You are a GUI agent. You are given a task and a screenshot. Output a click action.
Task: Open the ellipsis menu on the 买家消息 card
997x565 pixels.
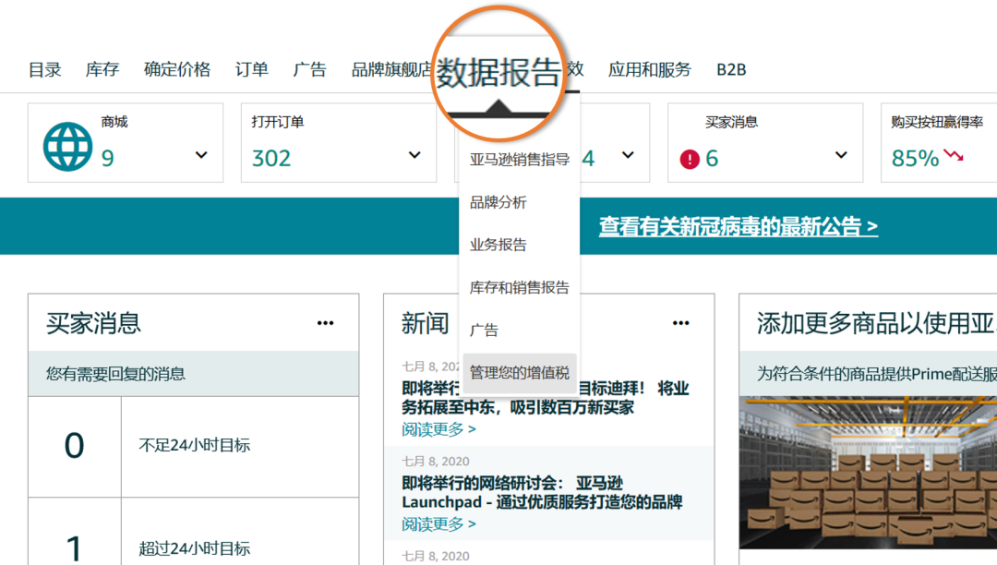tap(325, 322)
